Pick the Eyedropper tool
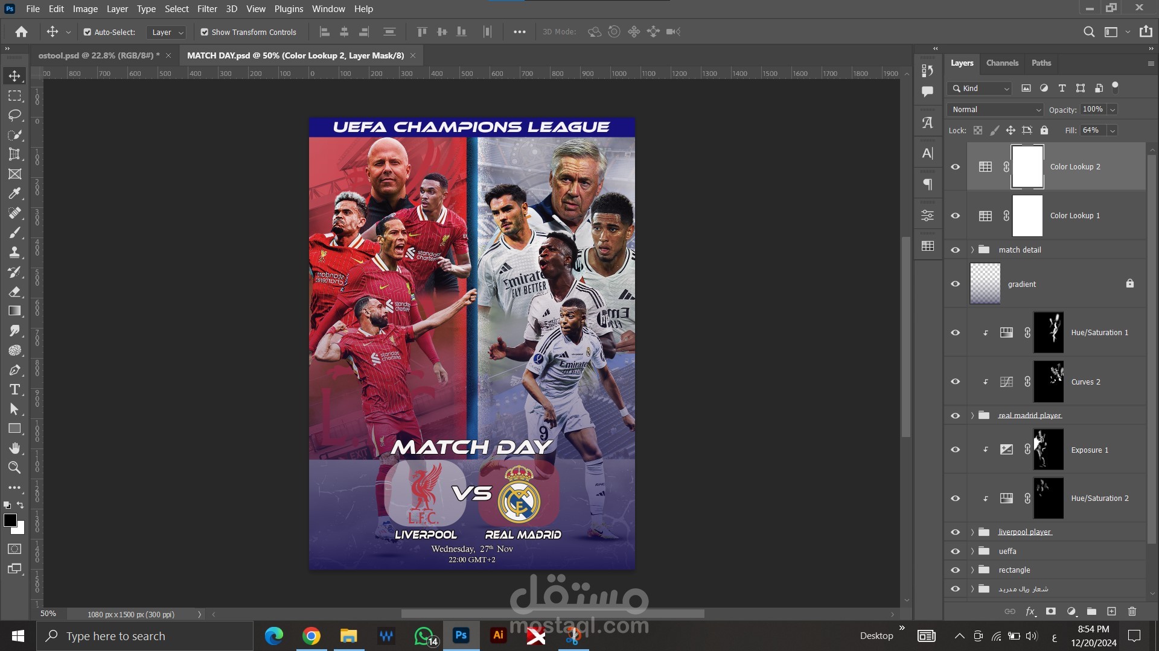Image resolution: width=1159 pixels, height=651 pixels. click(x=14, y=193)
